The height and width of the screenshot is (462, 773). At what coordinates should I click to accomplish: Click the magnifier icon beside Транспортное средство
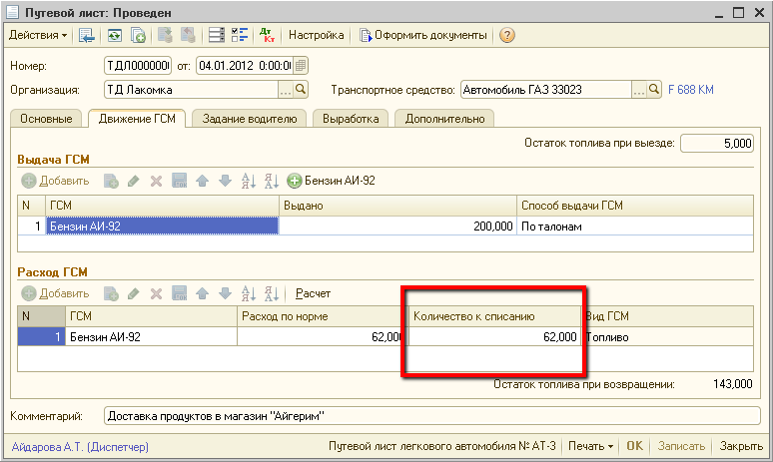(x=654, y=90)
